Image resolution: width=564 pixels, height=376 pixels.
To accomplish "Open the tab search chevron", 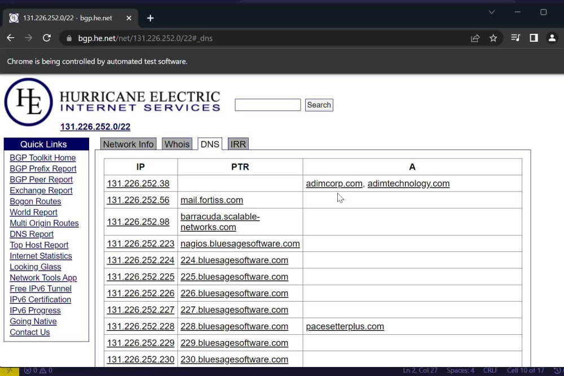I will (492, 12).
